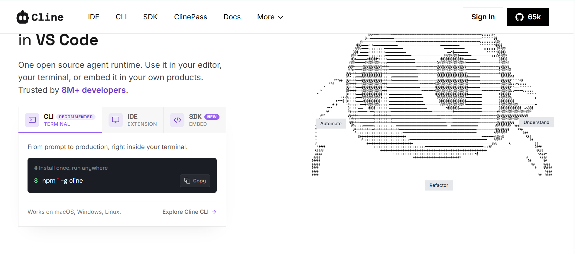The image size is (575, 254).
Task: Click the Cline wordmark text
Action: (47, 17)
